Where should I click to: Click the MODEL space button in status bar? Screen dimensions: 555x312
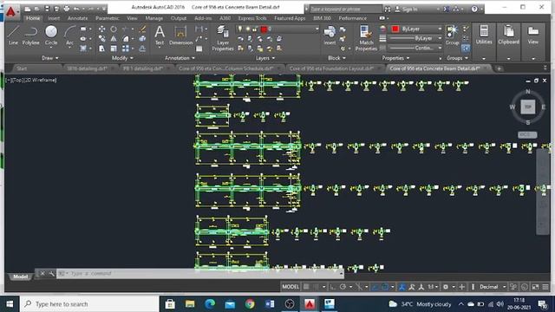pyautogui.click(x=291, y=287)
